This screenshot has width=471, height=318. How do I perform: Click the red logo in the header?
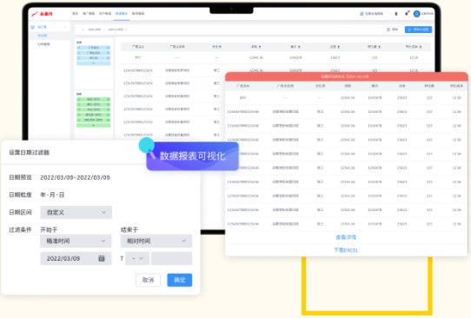(x=43, y=14)
